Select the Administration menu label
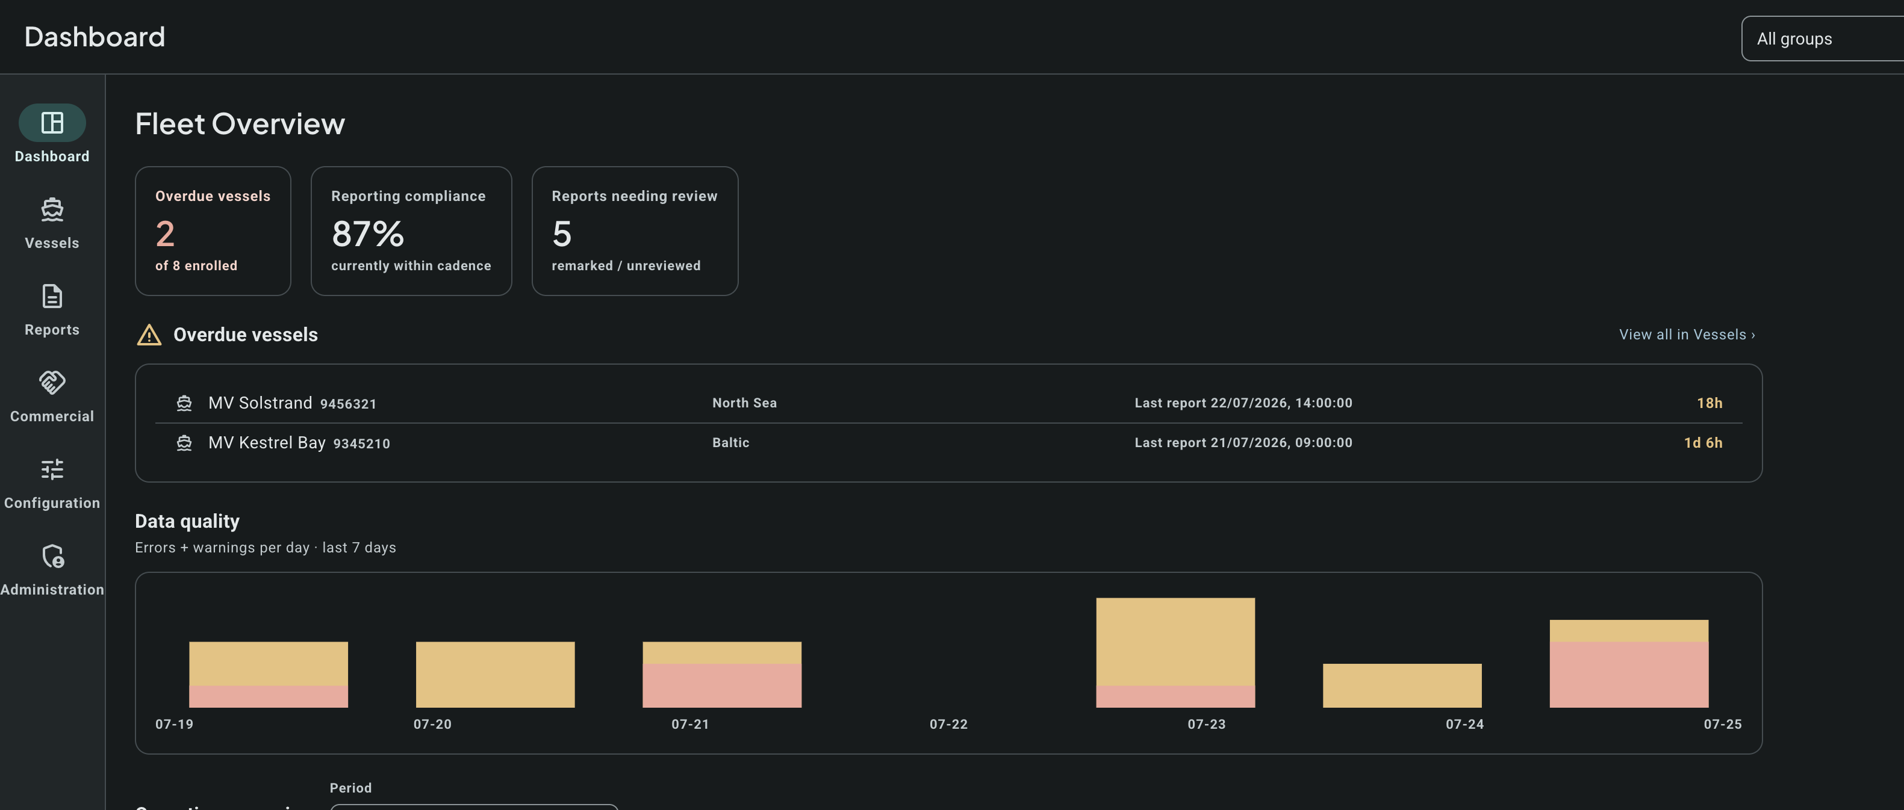Image resolution: width=1904 pixels, height=810 pixels. click(52, 590)
